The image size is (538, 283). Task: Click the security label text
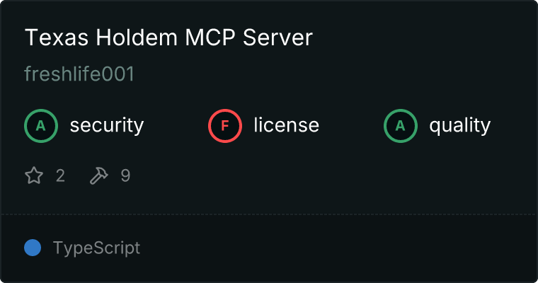pos(107,125)
